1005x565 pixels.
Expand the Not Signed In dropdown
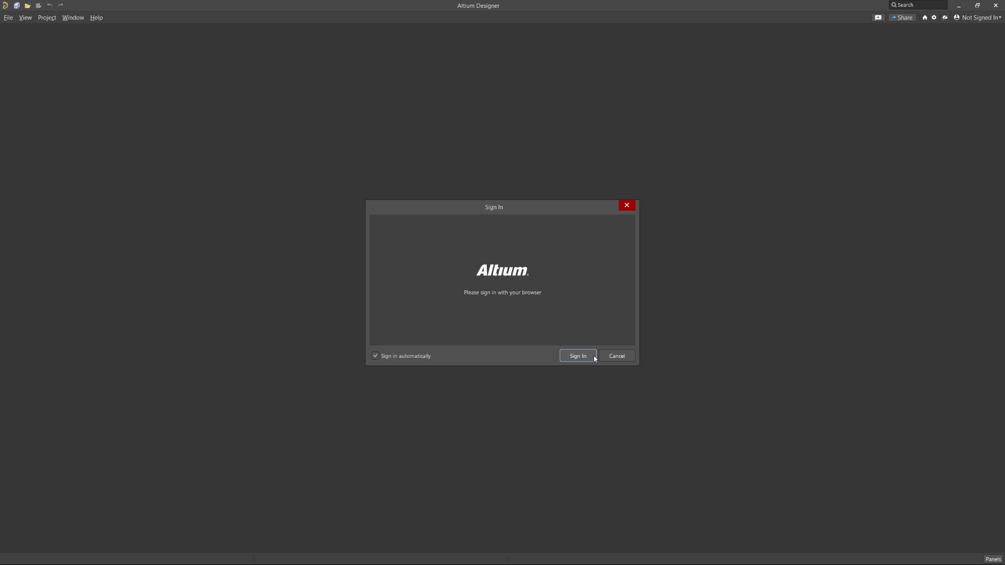(978, 17)
